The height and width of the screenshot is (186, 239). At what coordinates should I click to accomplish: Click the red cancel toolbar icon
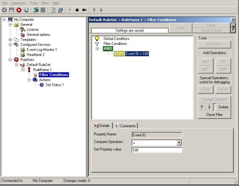click(19, 10)
